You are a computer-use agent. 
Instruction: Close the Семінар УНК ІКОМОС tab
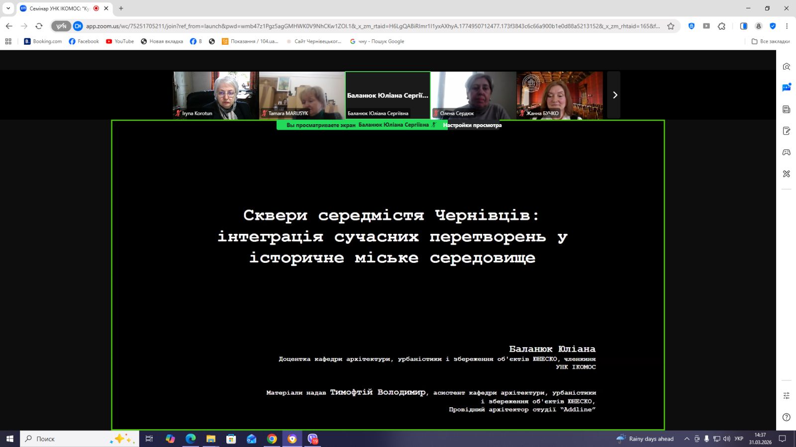click(106, 8)
